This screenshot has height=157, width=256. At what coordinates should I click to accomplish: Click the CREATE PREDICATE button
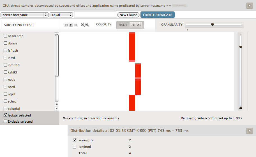tap(158, 15)
